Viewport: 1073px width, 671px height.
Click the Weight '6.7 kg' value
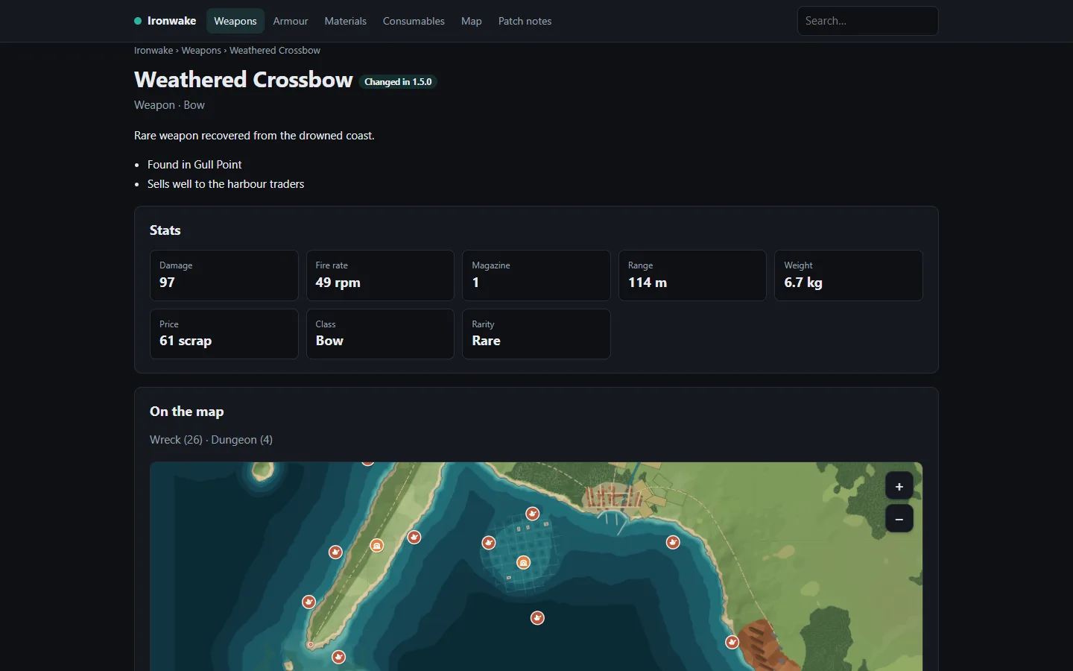click(803, 283)
